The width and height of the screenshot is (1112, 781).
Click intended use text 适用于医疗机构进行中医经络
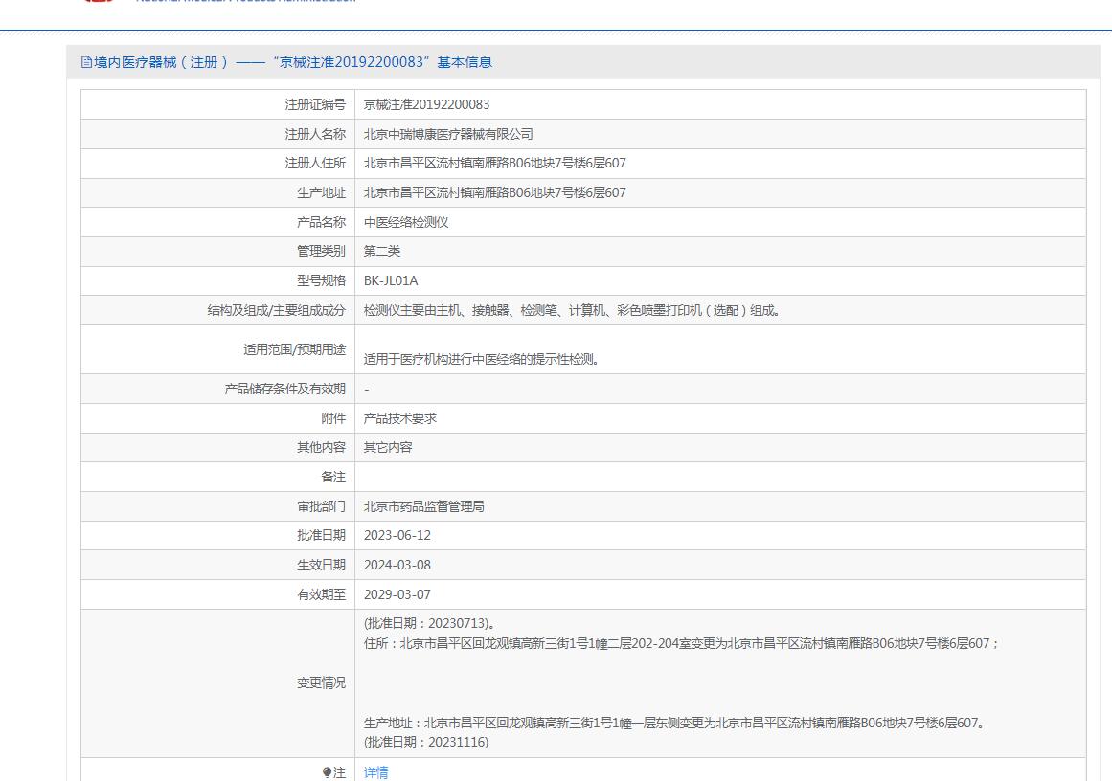tap(482, 359)
